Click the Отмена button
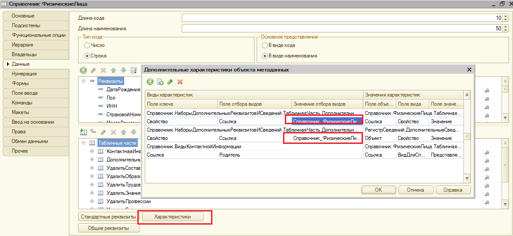 point(416,190)
